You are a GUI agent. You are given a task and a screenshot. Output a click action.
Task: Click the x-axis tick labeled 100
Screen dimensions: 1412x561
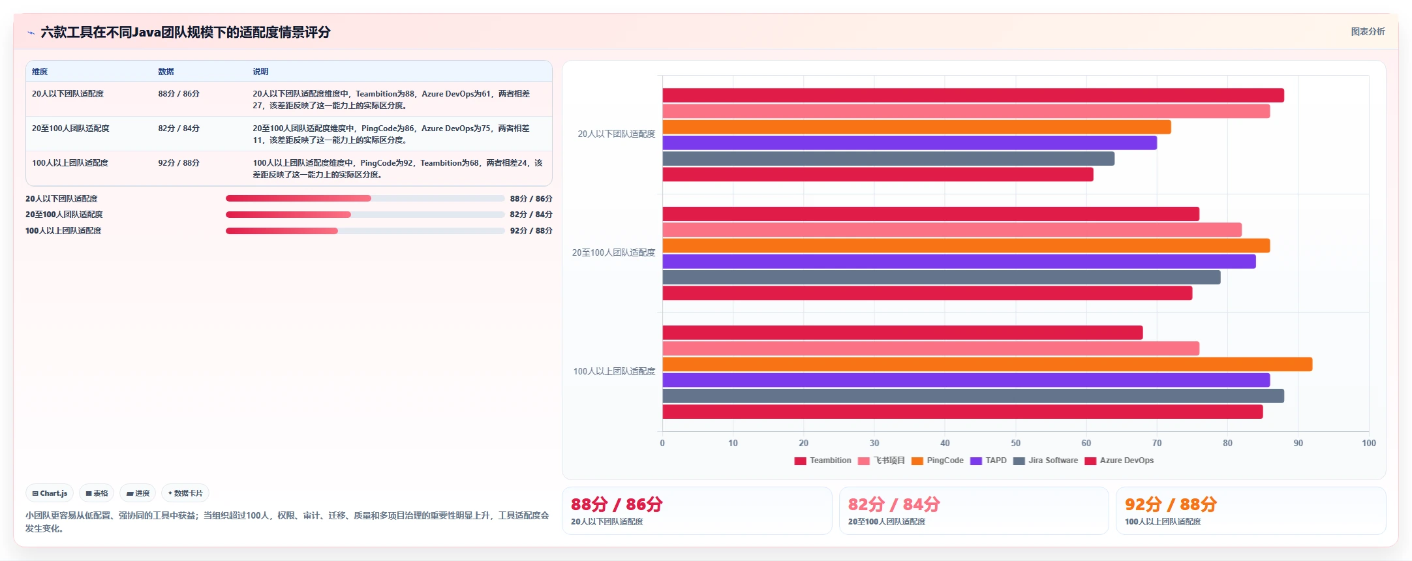[x=1368, y=444]
